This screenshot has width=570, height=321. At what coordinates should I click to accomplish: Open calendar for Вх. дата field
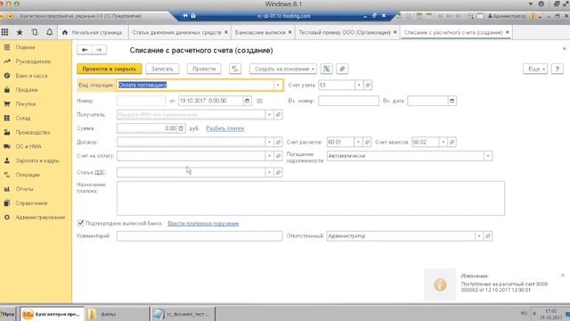452,101
